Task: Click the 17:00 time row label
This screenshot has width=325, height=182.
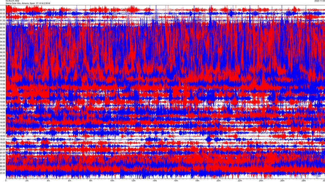Action: [2, 129]
